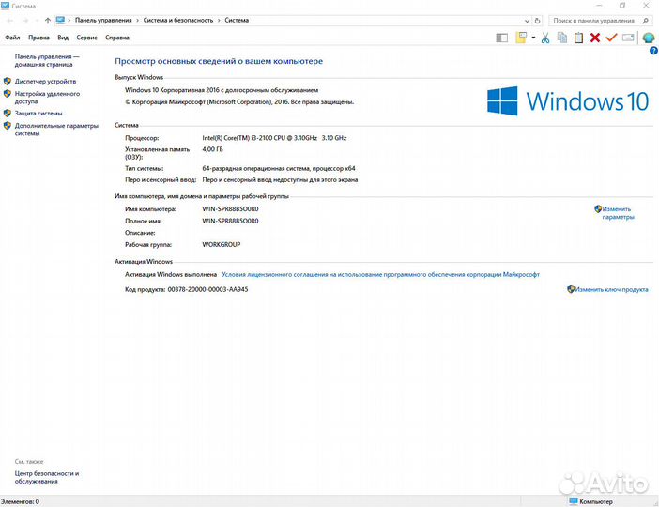Click the page heading Просмотр основных сведений
The height and width of the screenshot is (507, 659).
click(219, 61)
